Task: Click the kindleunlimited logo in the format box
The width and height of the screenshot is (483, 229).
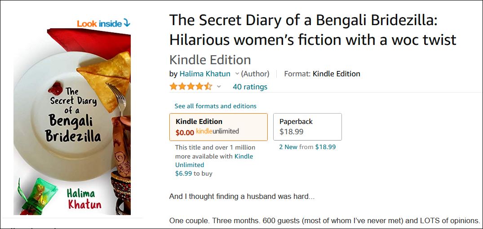Action: pos(217,132)
